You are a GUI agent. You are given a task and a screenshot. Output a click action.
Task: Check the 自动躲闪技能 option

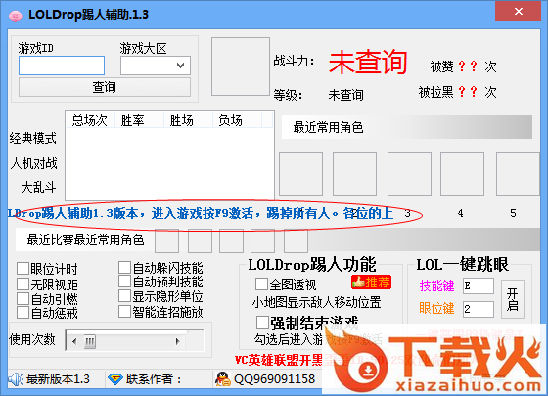[x=124, y=268]
